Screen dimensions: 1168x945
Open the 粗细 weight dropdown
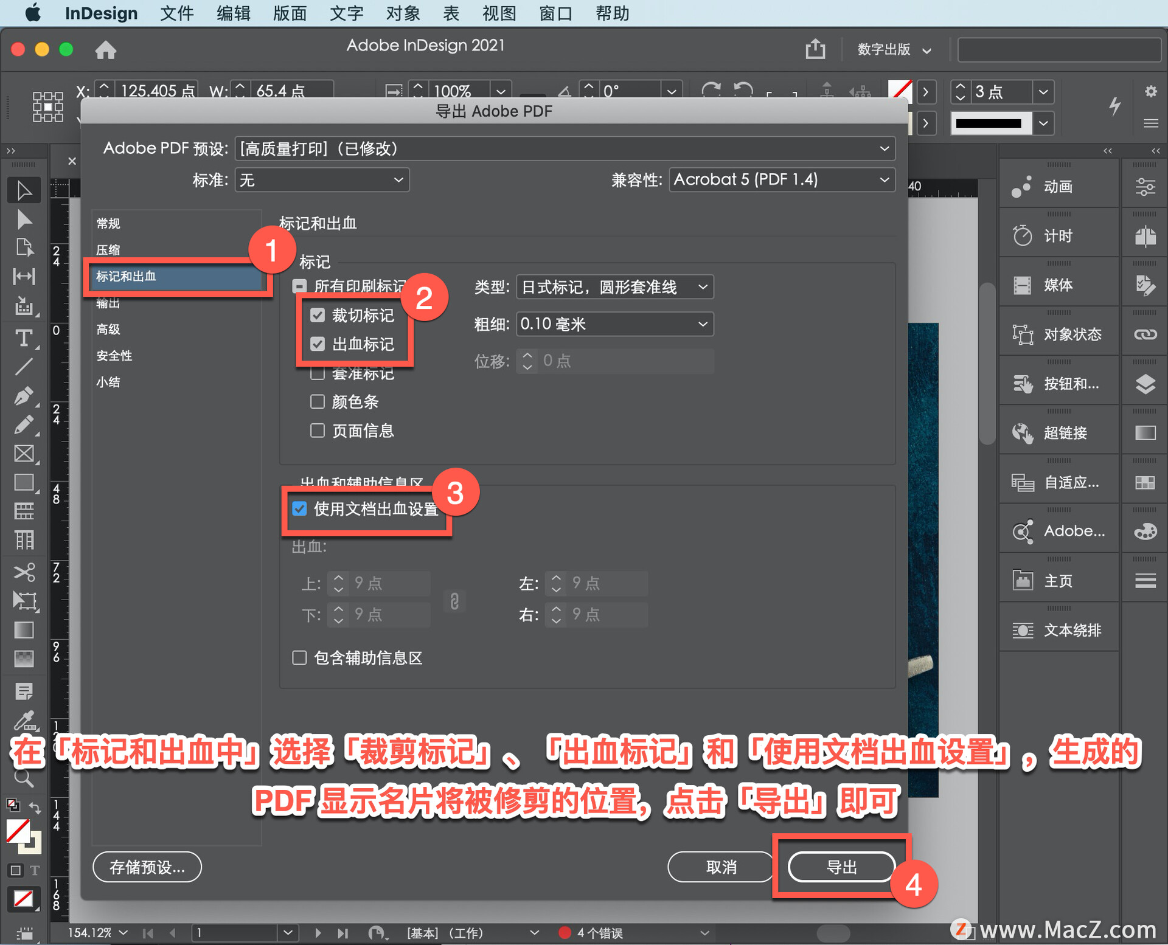click(x=614, y=324)
